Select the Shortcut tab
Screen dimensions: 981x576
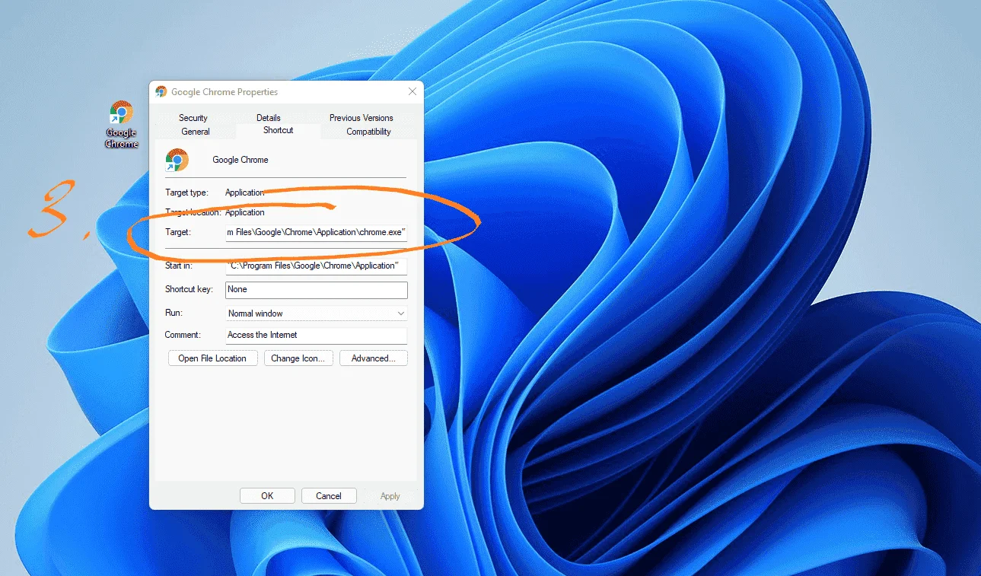pos(279,130)
